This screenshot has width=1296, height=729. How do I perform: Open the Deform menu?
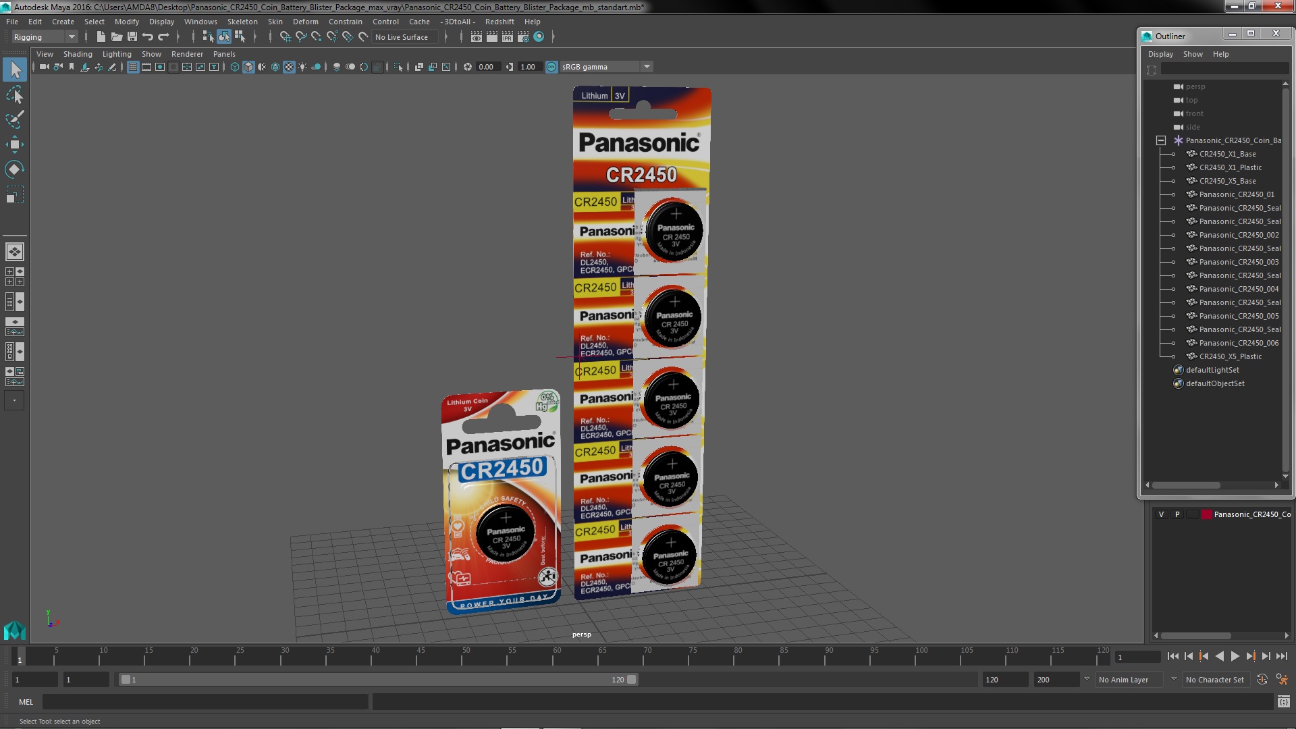306,22
